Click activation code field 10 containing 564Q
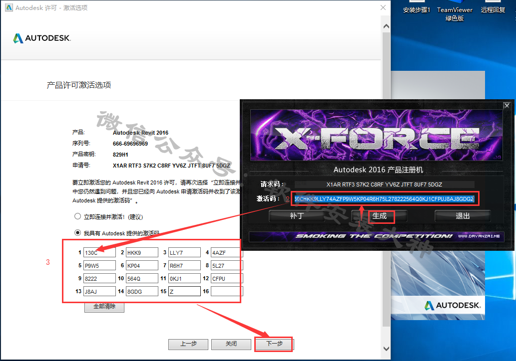 pyautogui.click(x=142, y=278)
